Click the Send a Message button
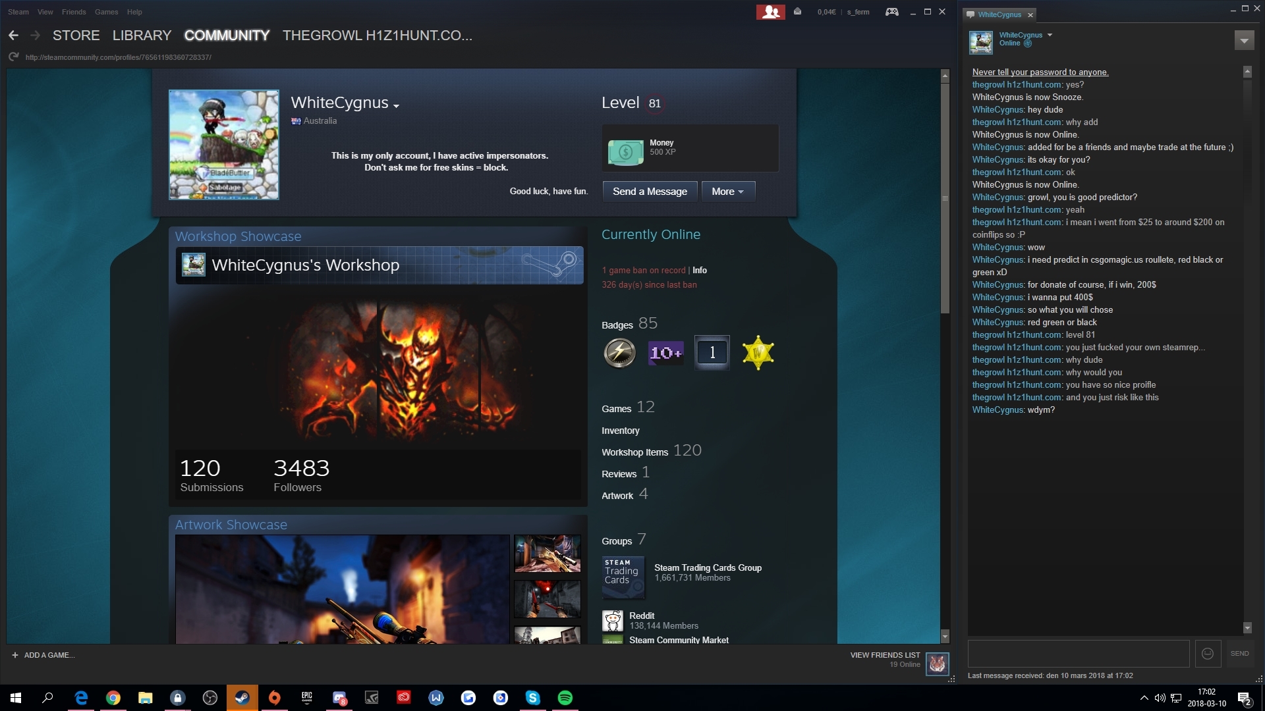1265x711 pixels. tap(650, 192)
